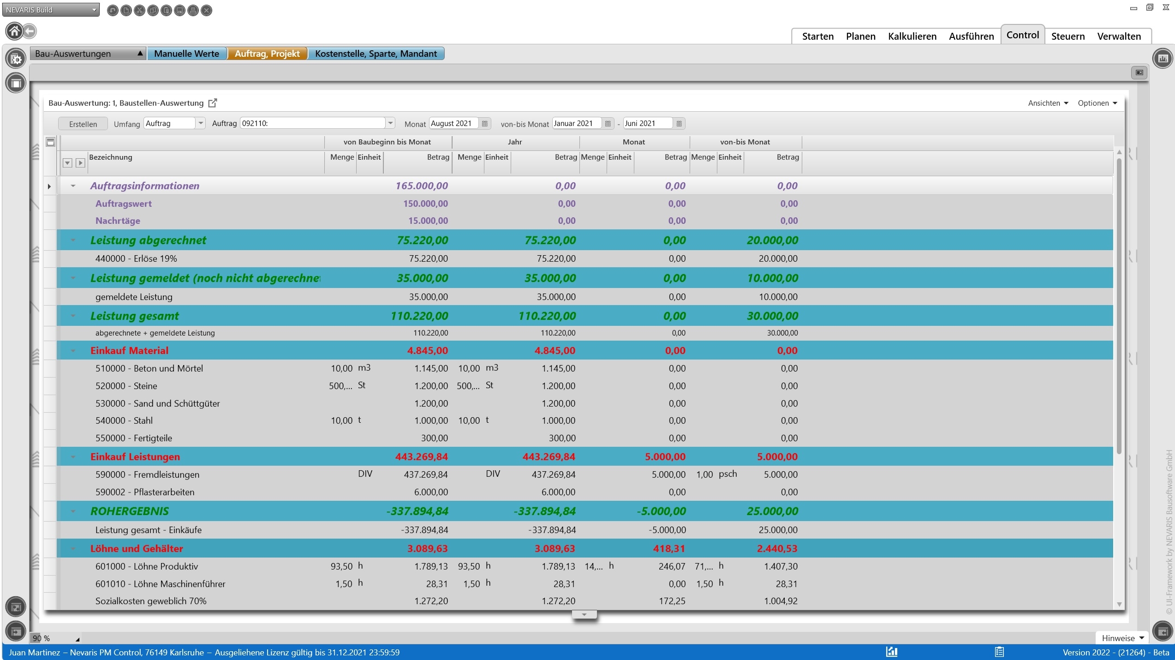Image resolution: width=1175 pixels, height=660 pixels.
Task: Click the Home icon
Action: (14, 31)
